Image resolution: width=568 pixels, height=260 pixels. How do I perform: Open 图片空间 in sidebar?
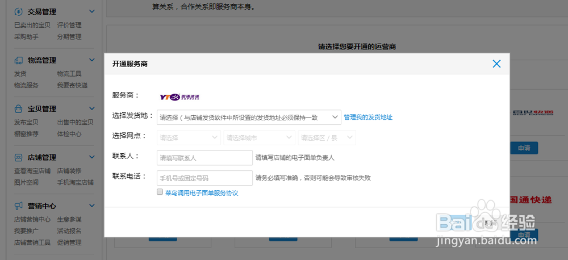pos(26,182)
